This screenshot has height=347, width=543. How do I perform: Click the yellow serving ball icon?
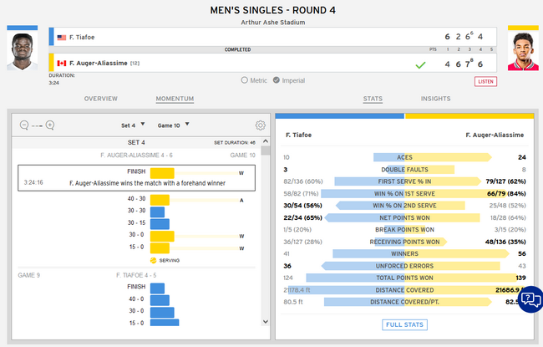(151, 260)
